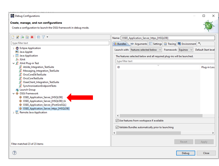Expand the Remote Java Application node
The height and width of the screenshot is (166, 219).
pos(13,113)
